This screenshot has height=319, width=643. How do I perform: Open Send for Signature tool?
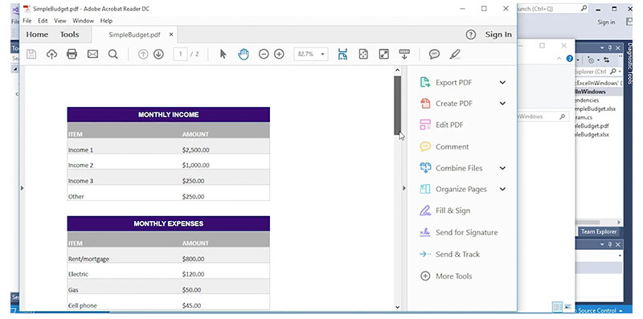pos(458,232)
